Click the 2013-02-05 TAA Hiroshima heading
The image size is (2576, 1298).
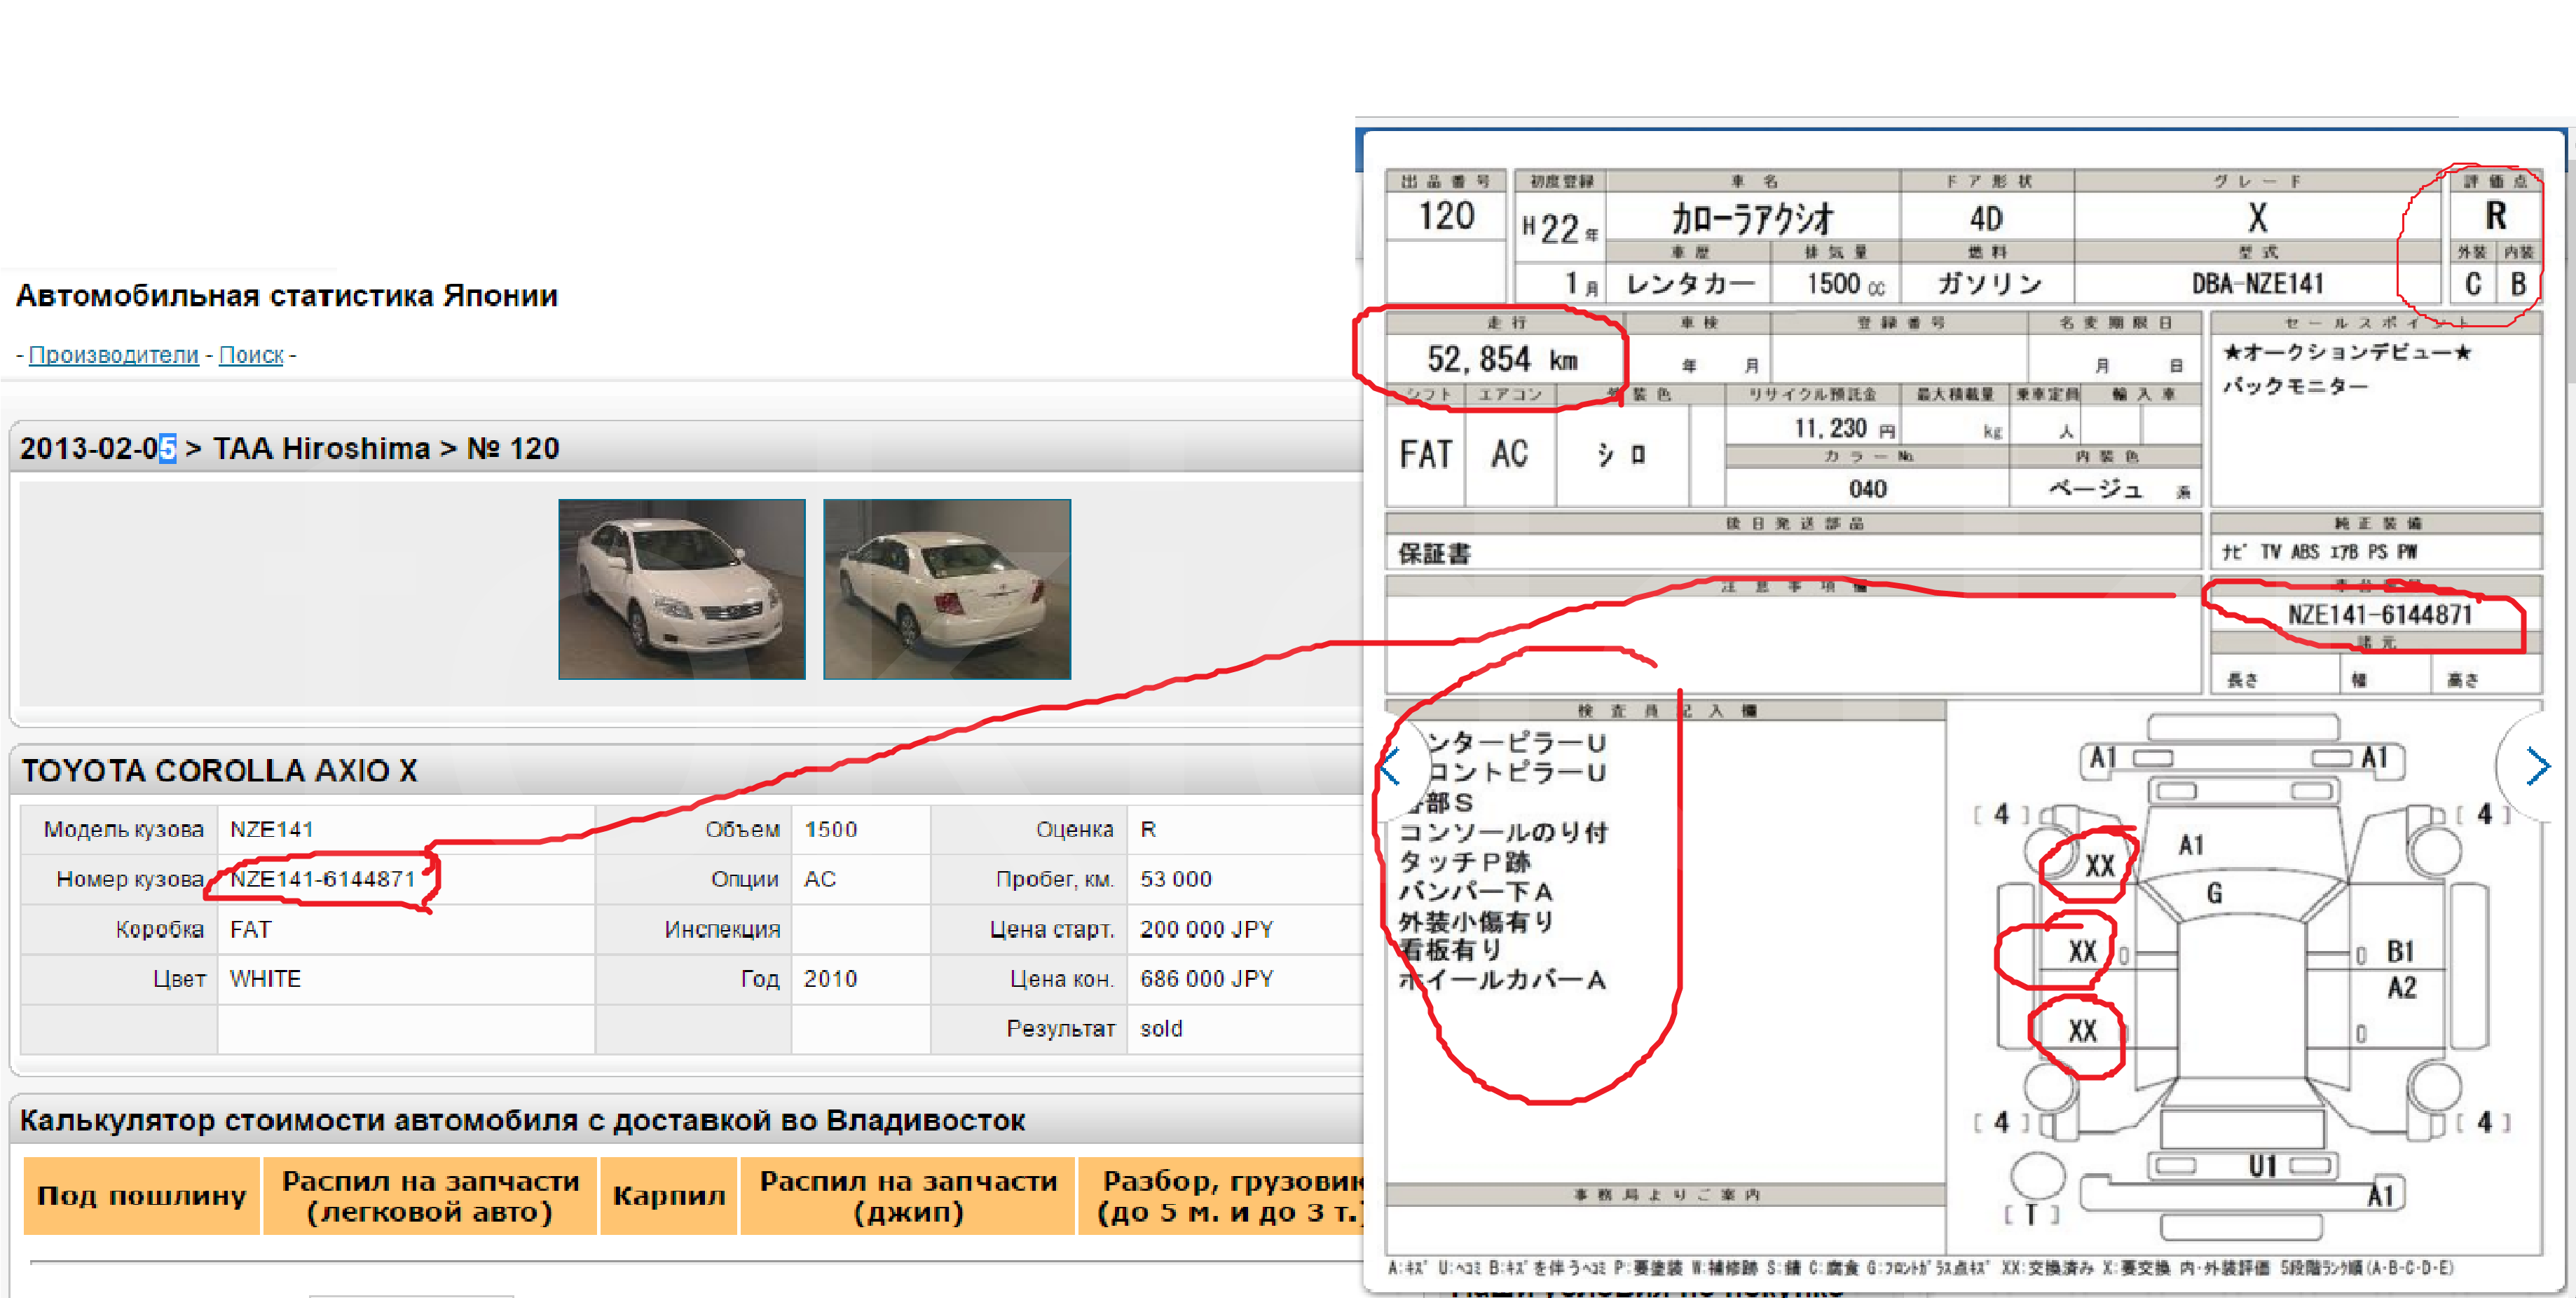(289, 449)
